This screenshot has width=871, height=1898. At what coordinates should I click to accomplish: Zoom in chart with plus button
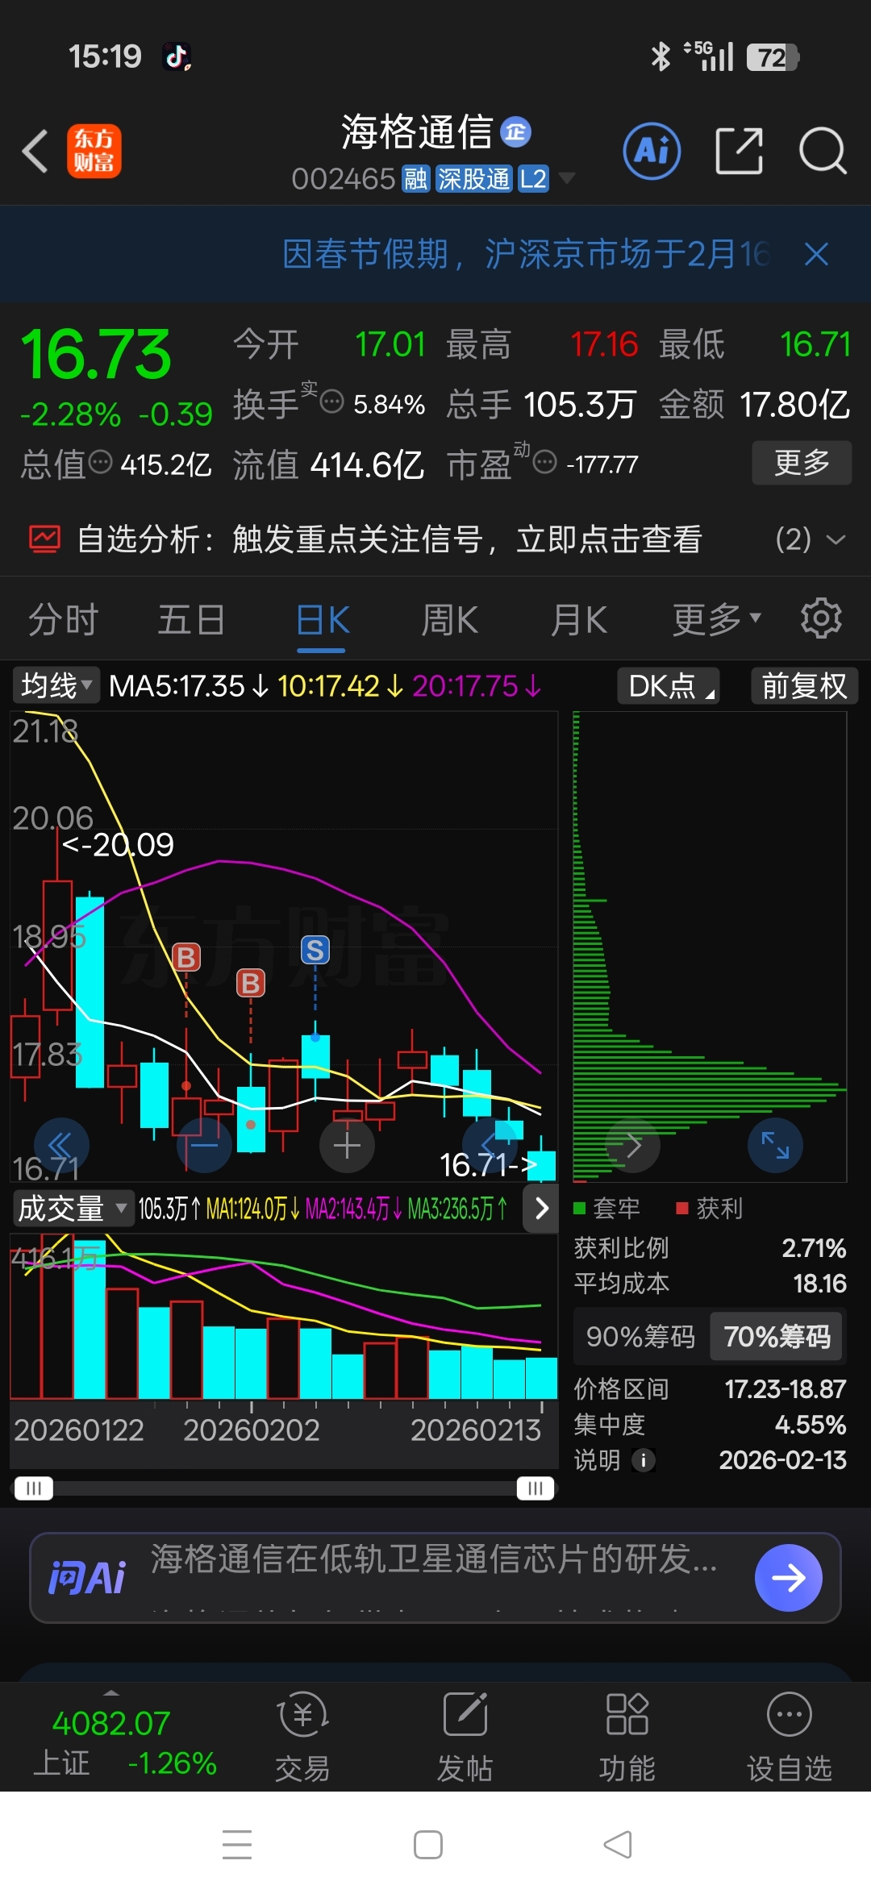347,1145
